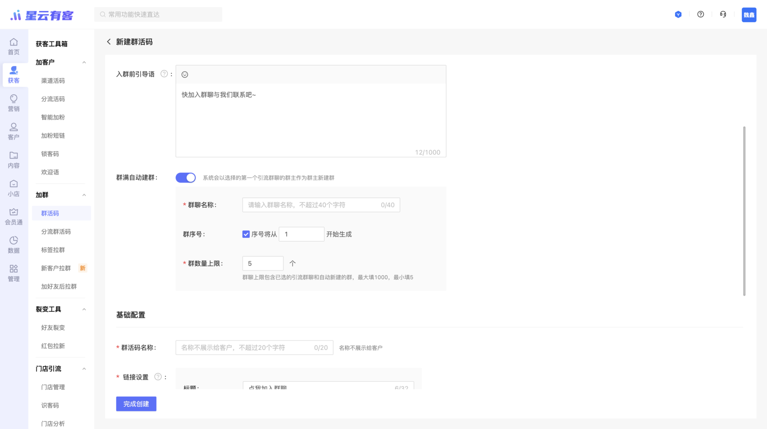Image resolution: width=767 pixels, height=429 pixels.
Task: Collapse the 加群 menu section
Action: coord(84,195)
